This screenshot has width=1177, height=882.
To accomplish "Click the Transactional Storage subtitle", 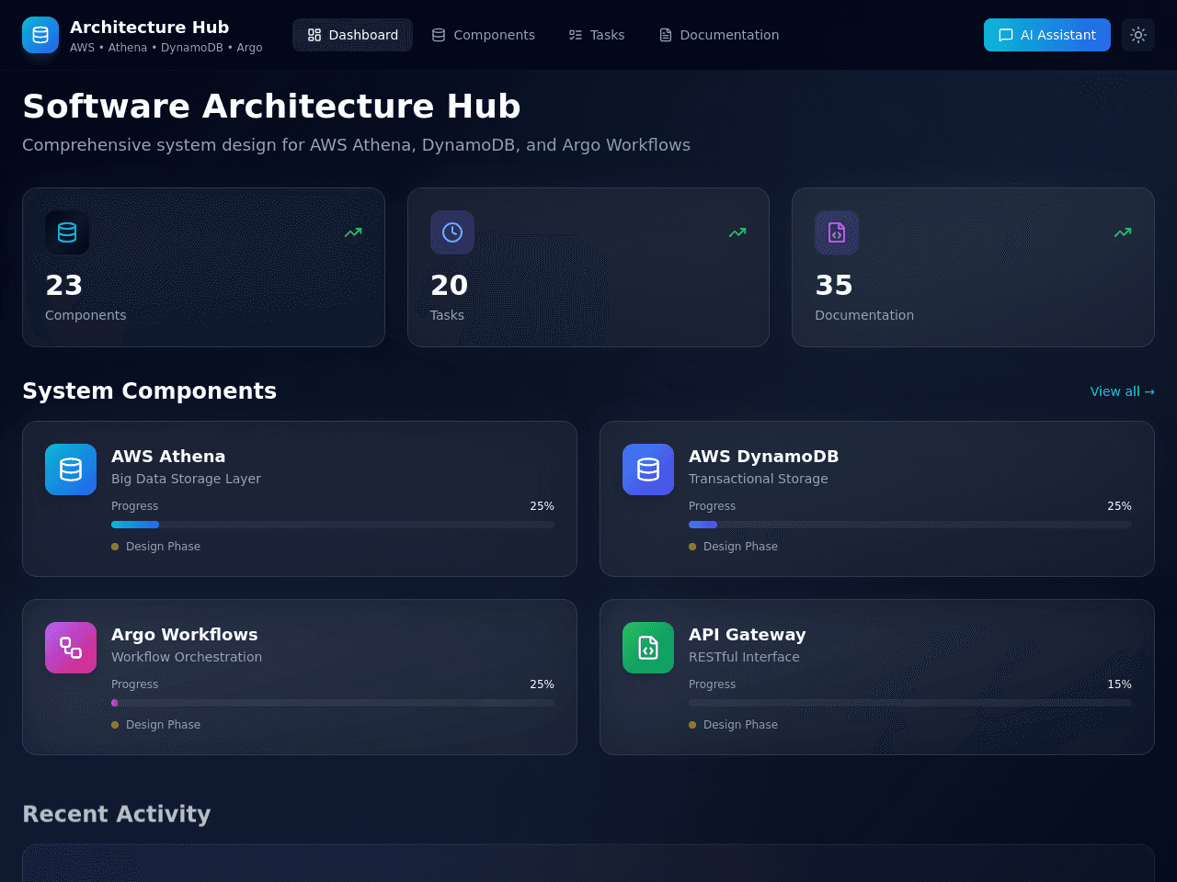I will click(x=759, y=479).
